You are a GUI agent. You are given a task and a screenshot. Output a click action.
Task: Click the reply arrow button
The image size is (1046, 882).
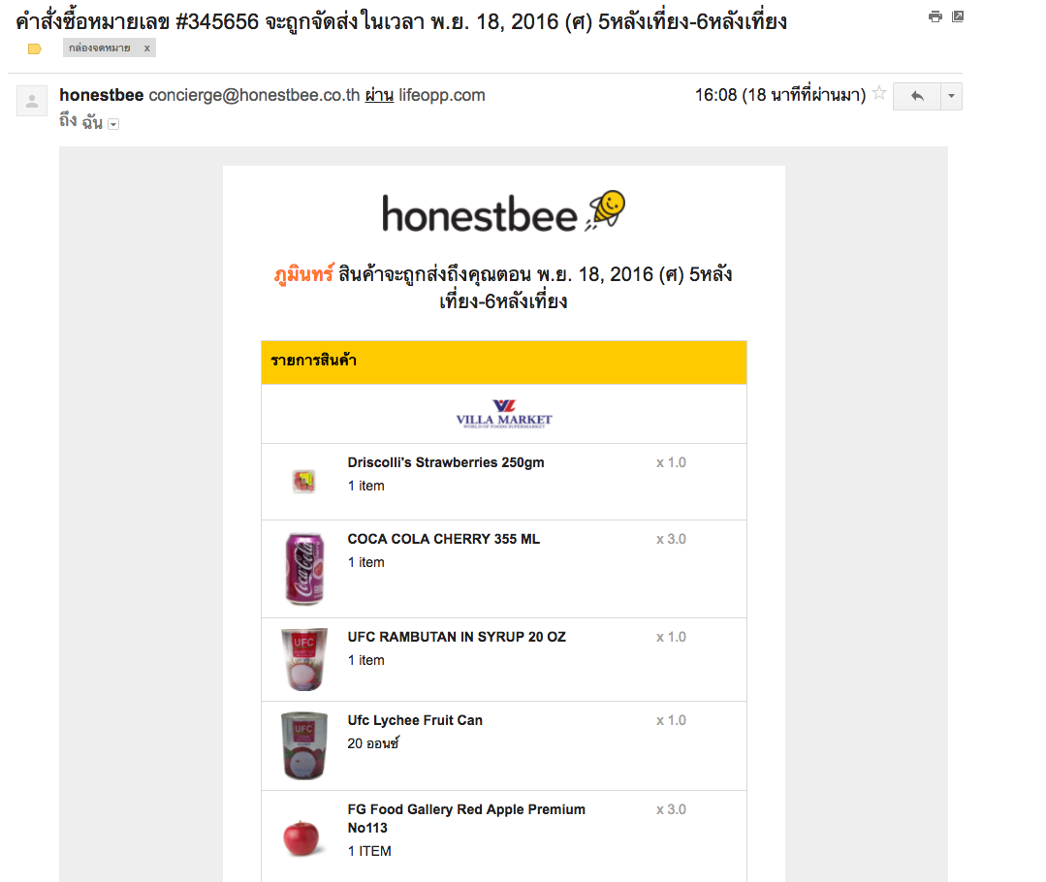point(916,96)
